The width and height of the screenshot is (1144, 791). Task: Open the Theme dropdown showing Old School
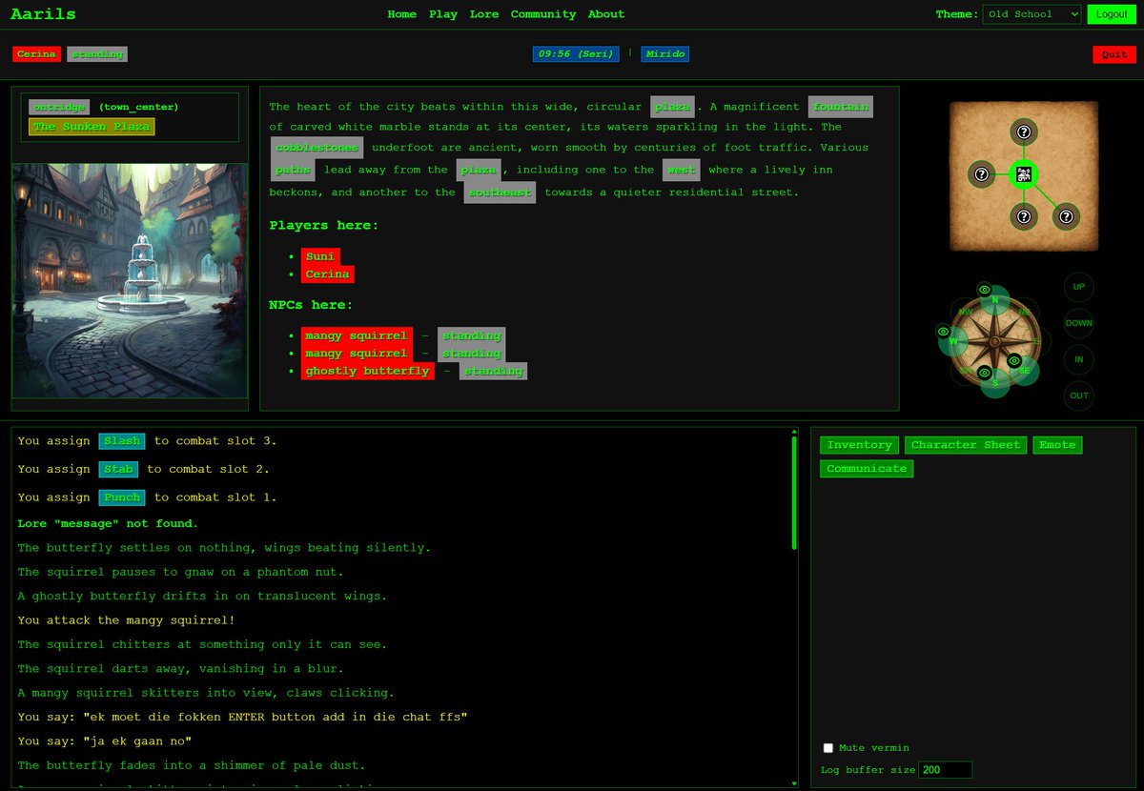point(1032,14)
